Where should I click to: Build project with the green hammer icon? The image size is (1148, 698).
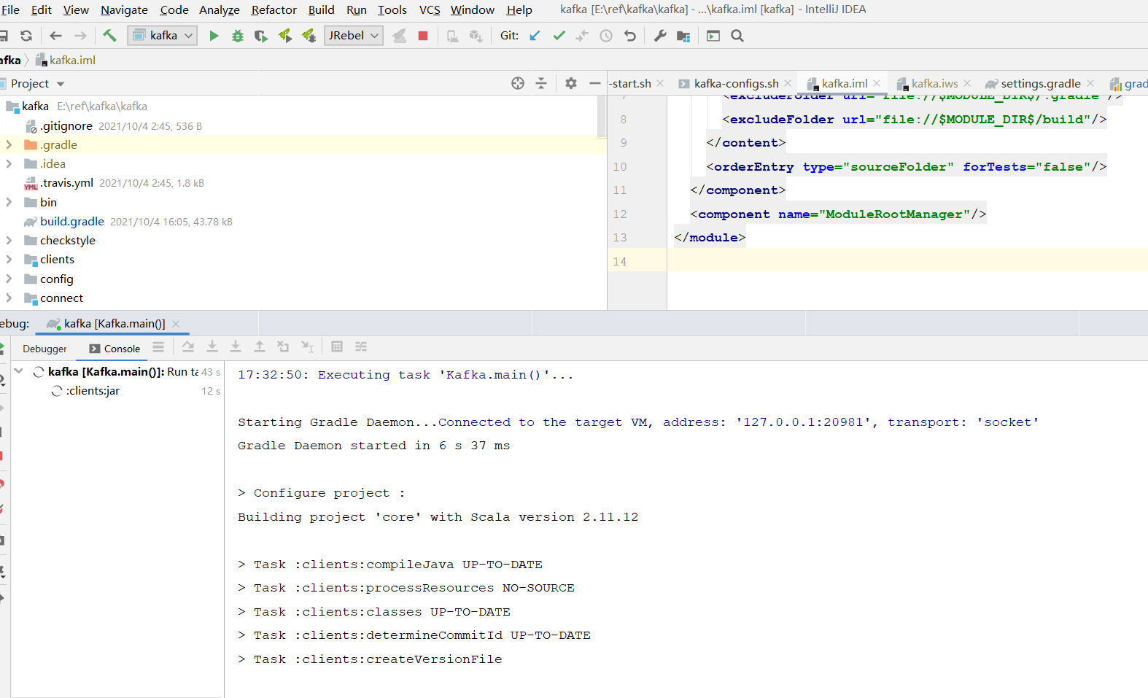pos(109,36)
